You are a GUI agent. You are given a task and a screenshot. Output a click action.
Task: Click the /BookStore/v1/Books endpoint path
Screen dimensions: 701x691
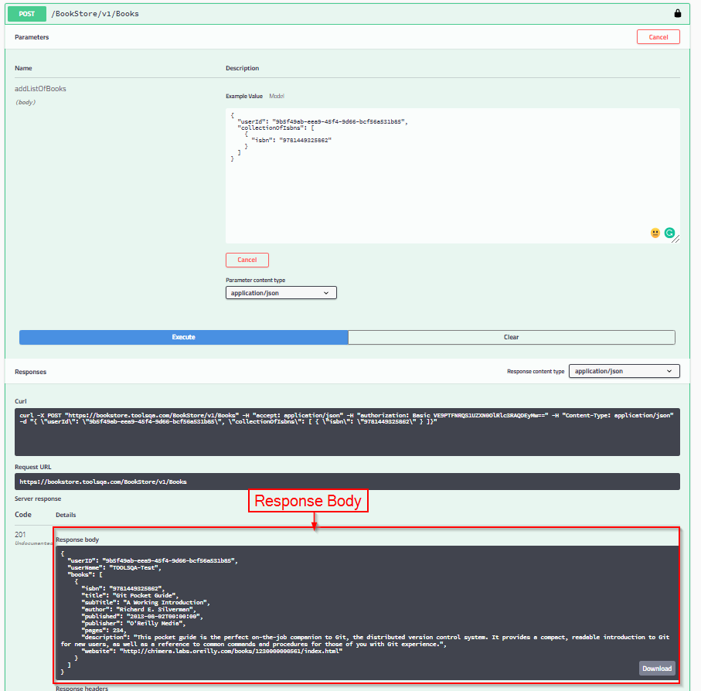click(95, 13)
